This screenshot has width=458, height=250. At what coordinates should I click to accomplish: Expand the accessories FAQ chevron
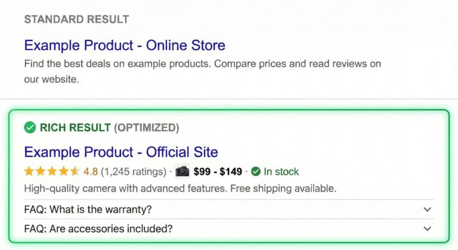click(x=427, y=229)
